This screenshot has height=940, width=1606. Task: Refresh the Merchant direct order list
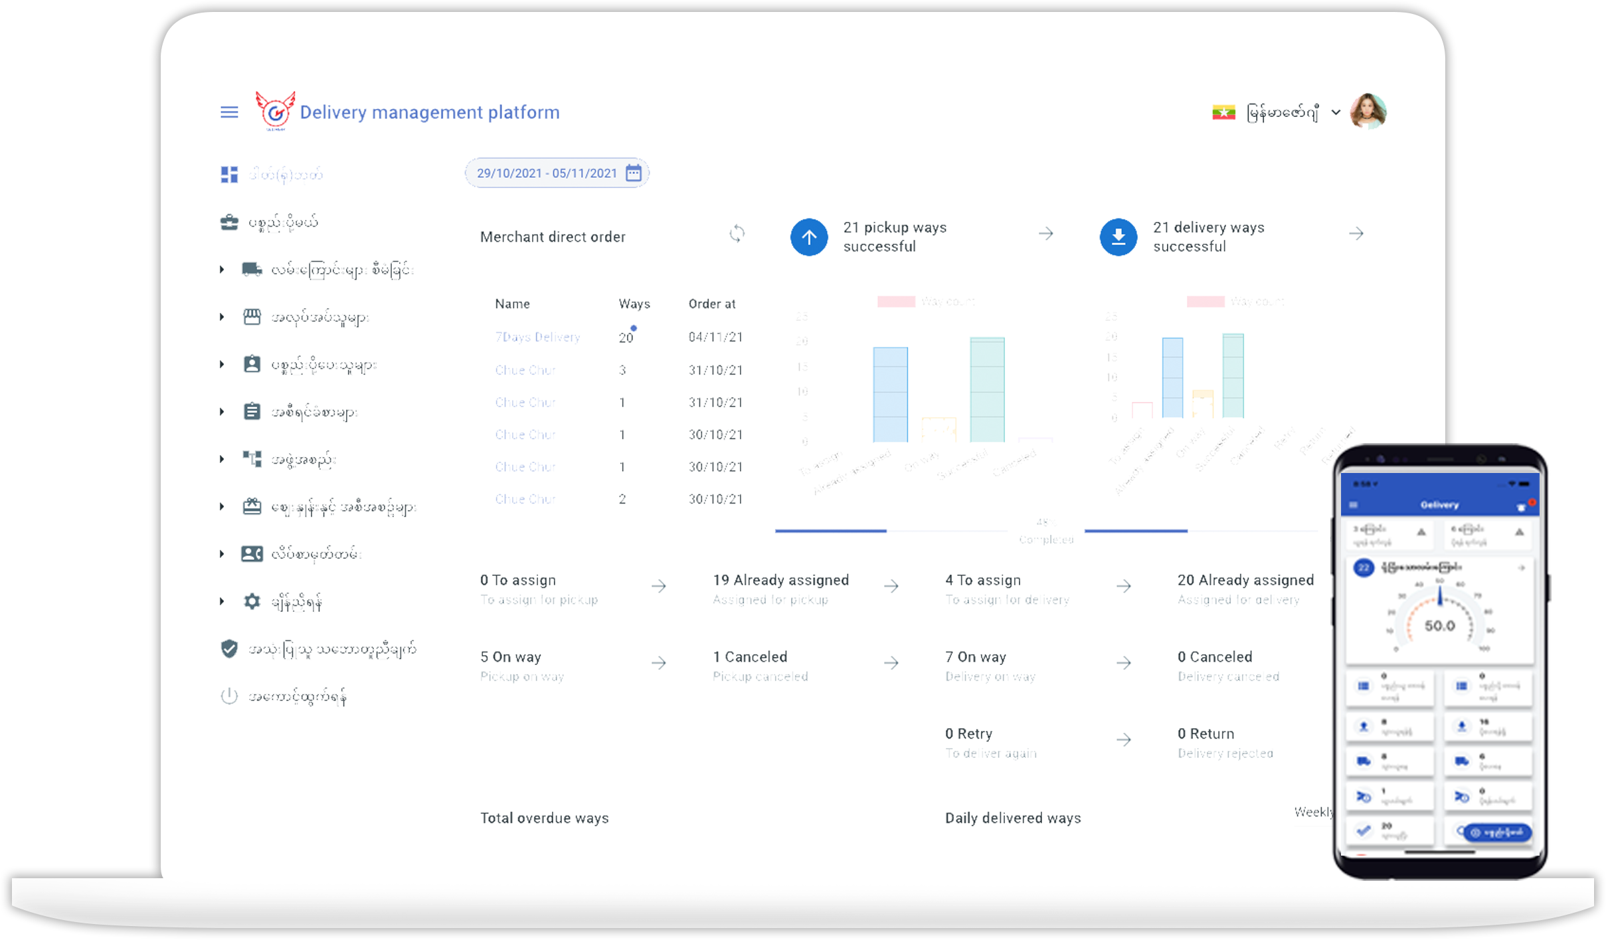point(737,234)
